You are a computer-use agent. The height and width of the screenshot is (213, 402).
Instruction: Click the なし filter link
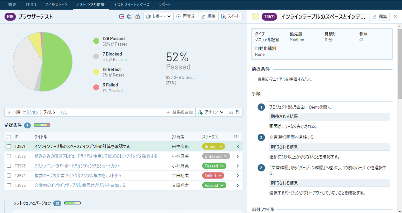click(x=64, y=112)
